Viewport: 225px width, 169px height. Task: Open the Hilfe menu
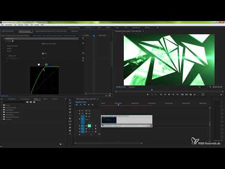coord(42,25)
